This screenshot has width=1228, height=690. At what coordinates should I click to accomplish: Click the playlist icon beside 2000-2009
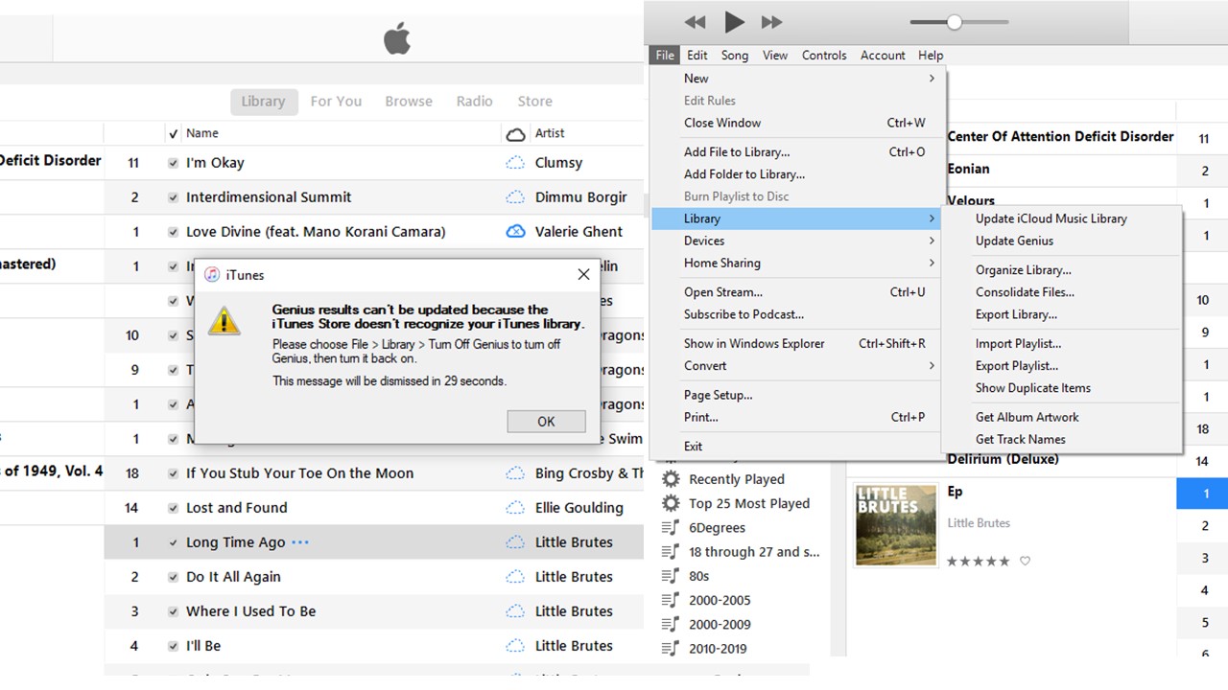click(671, 624)
